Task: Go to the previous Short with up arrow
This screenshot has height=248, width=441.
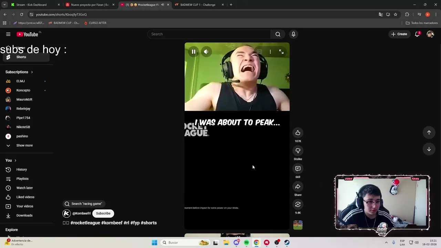Action: pos(429,133)
